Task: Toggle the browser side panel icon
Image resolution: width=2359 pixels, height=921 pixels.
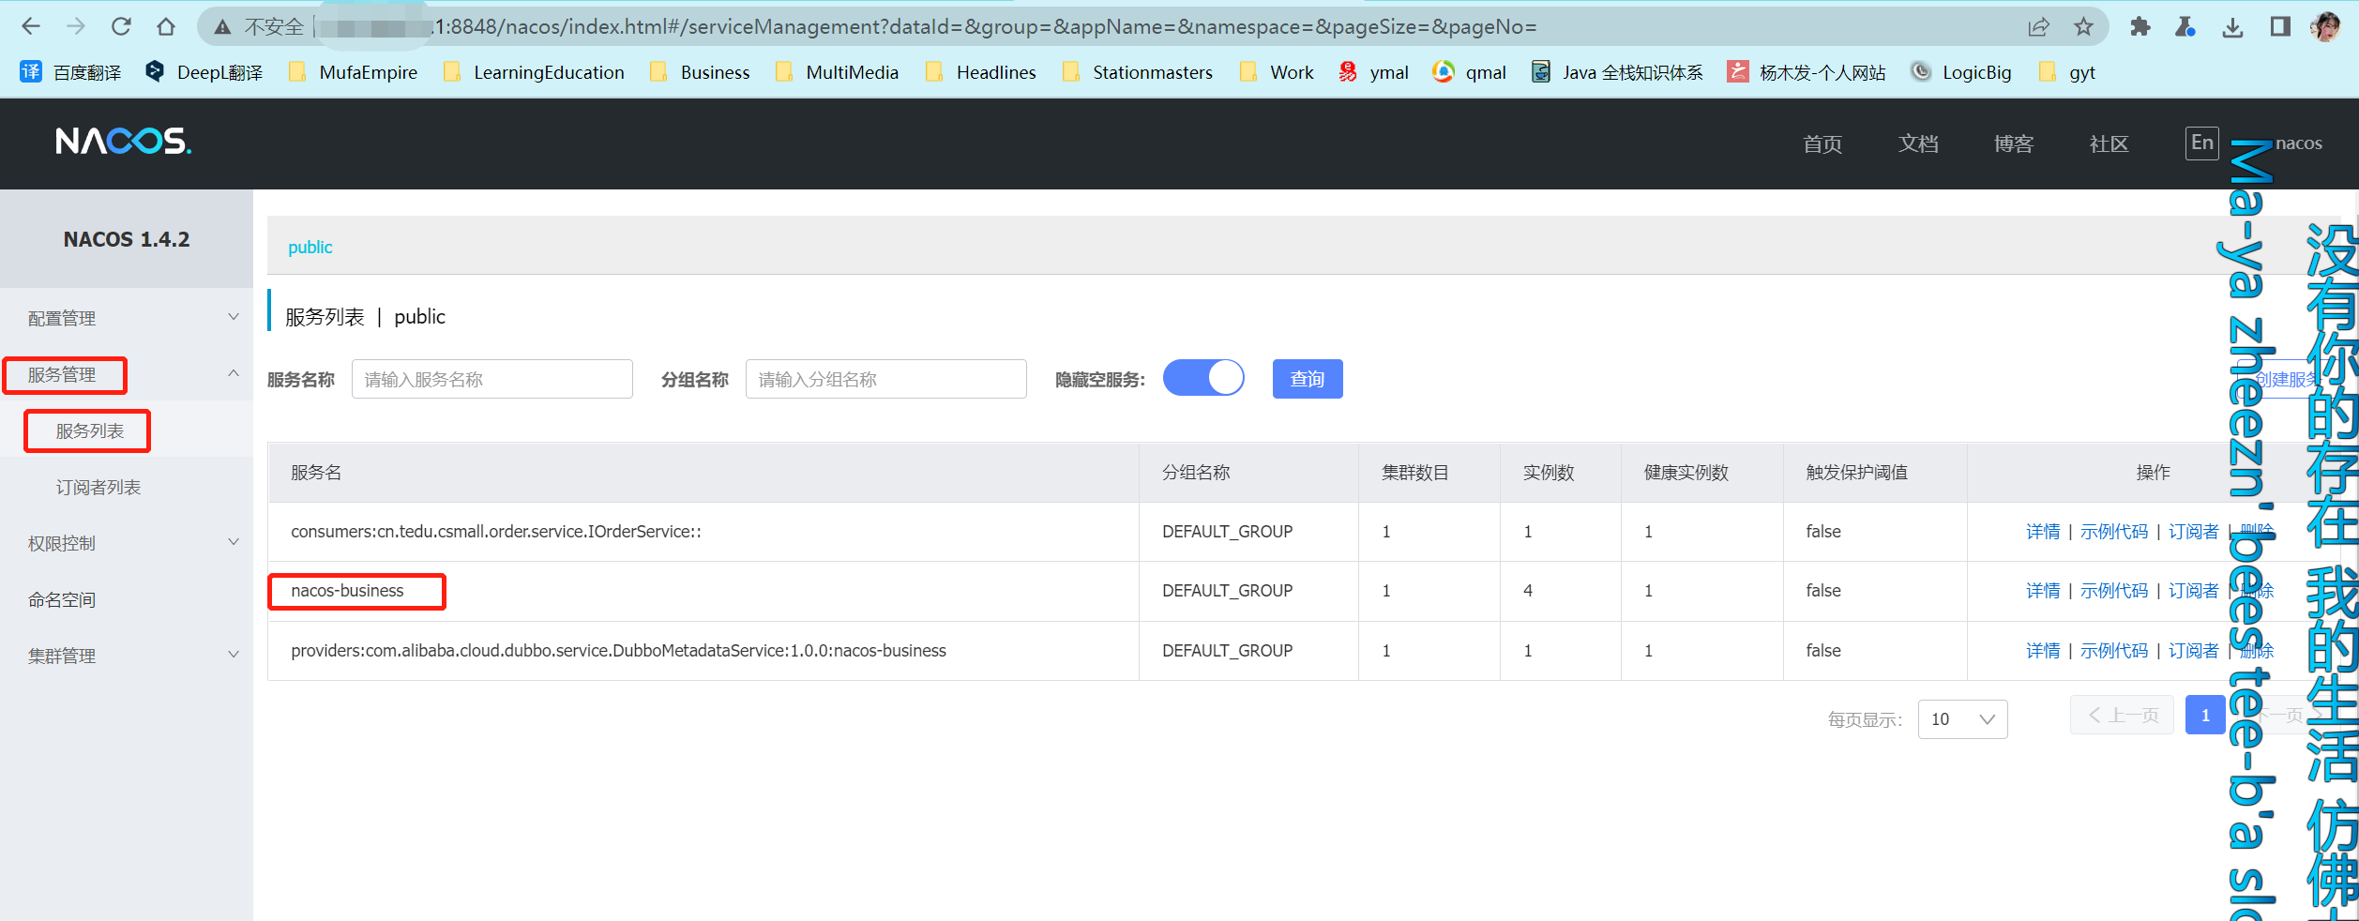Action: pos(2280,27)
